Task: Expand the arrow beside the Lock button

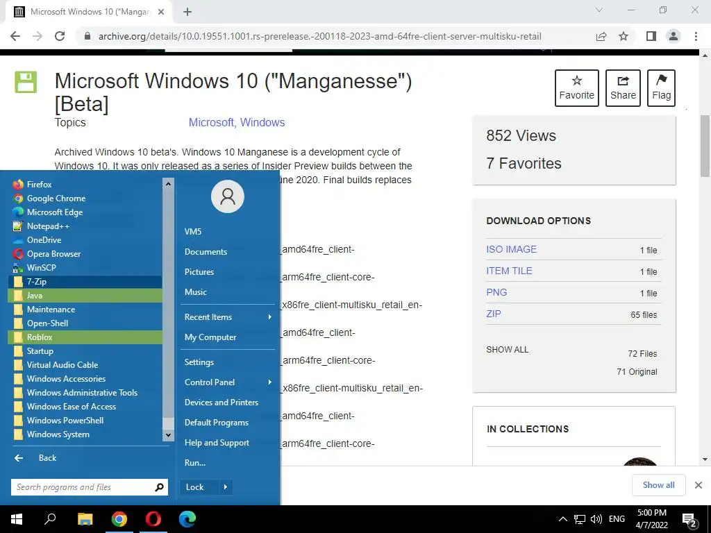Action: [x=226, y=487]
